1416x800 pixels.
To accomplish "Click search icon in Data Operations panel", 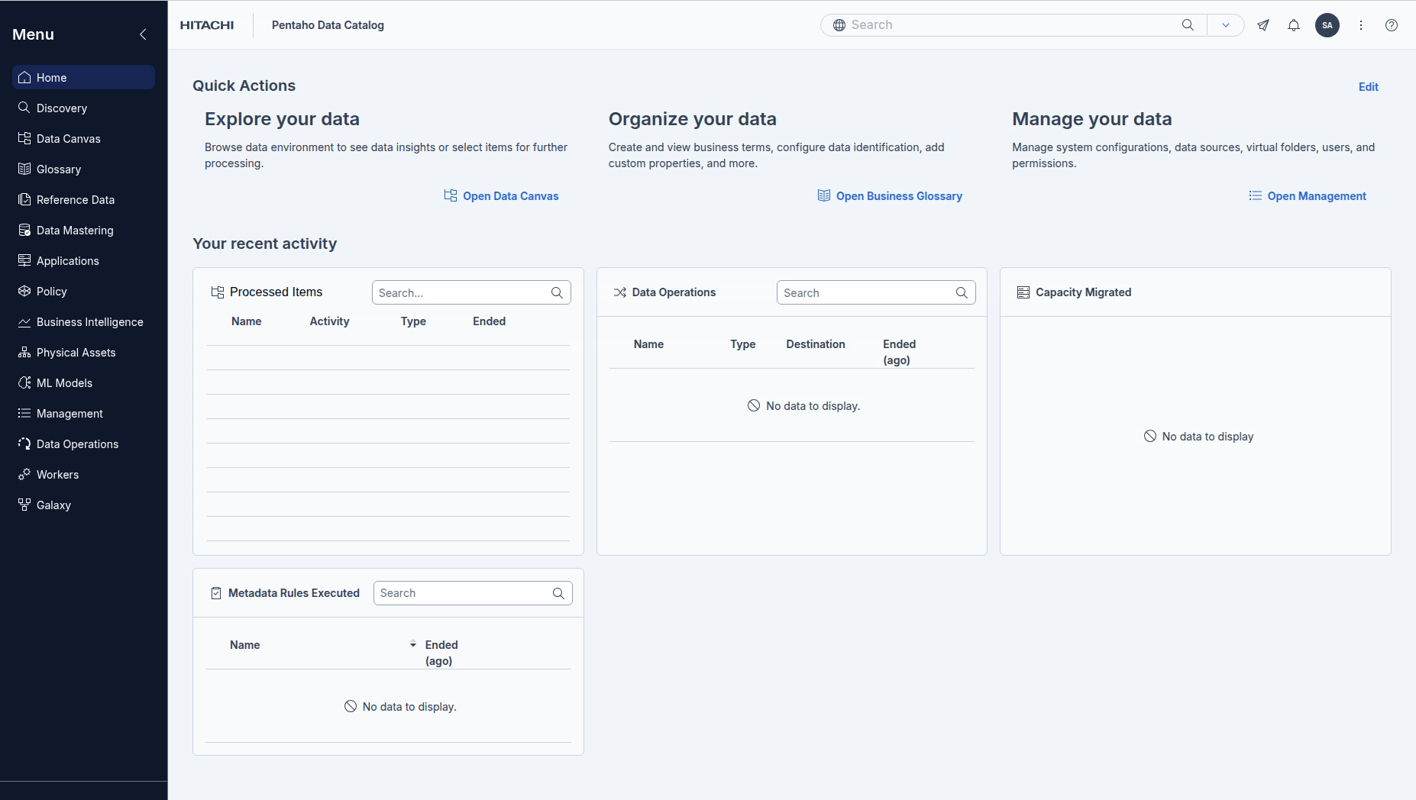I will tap(962, 292).
